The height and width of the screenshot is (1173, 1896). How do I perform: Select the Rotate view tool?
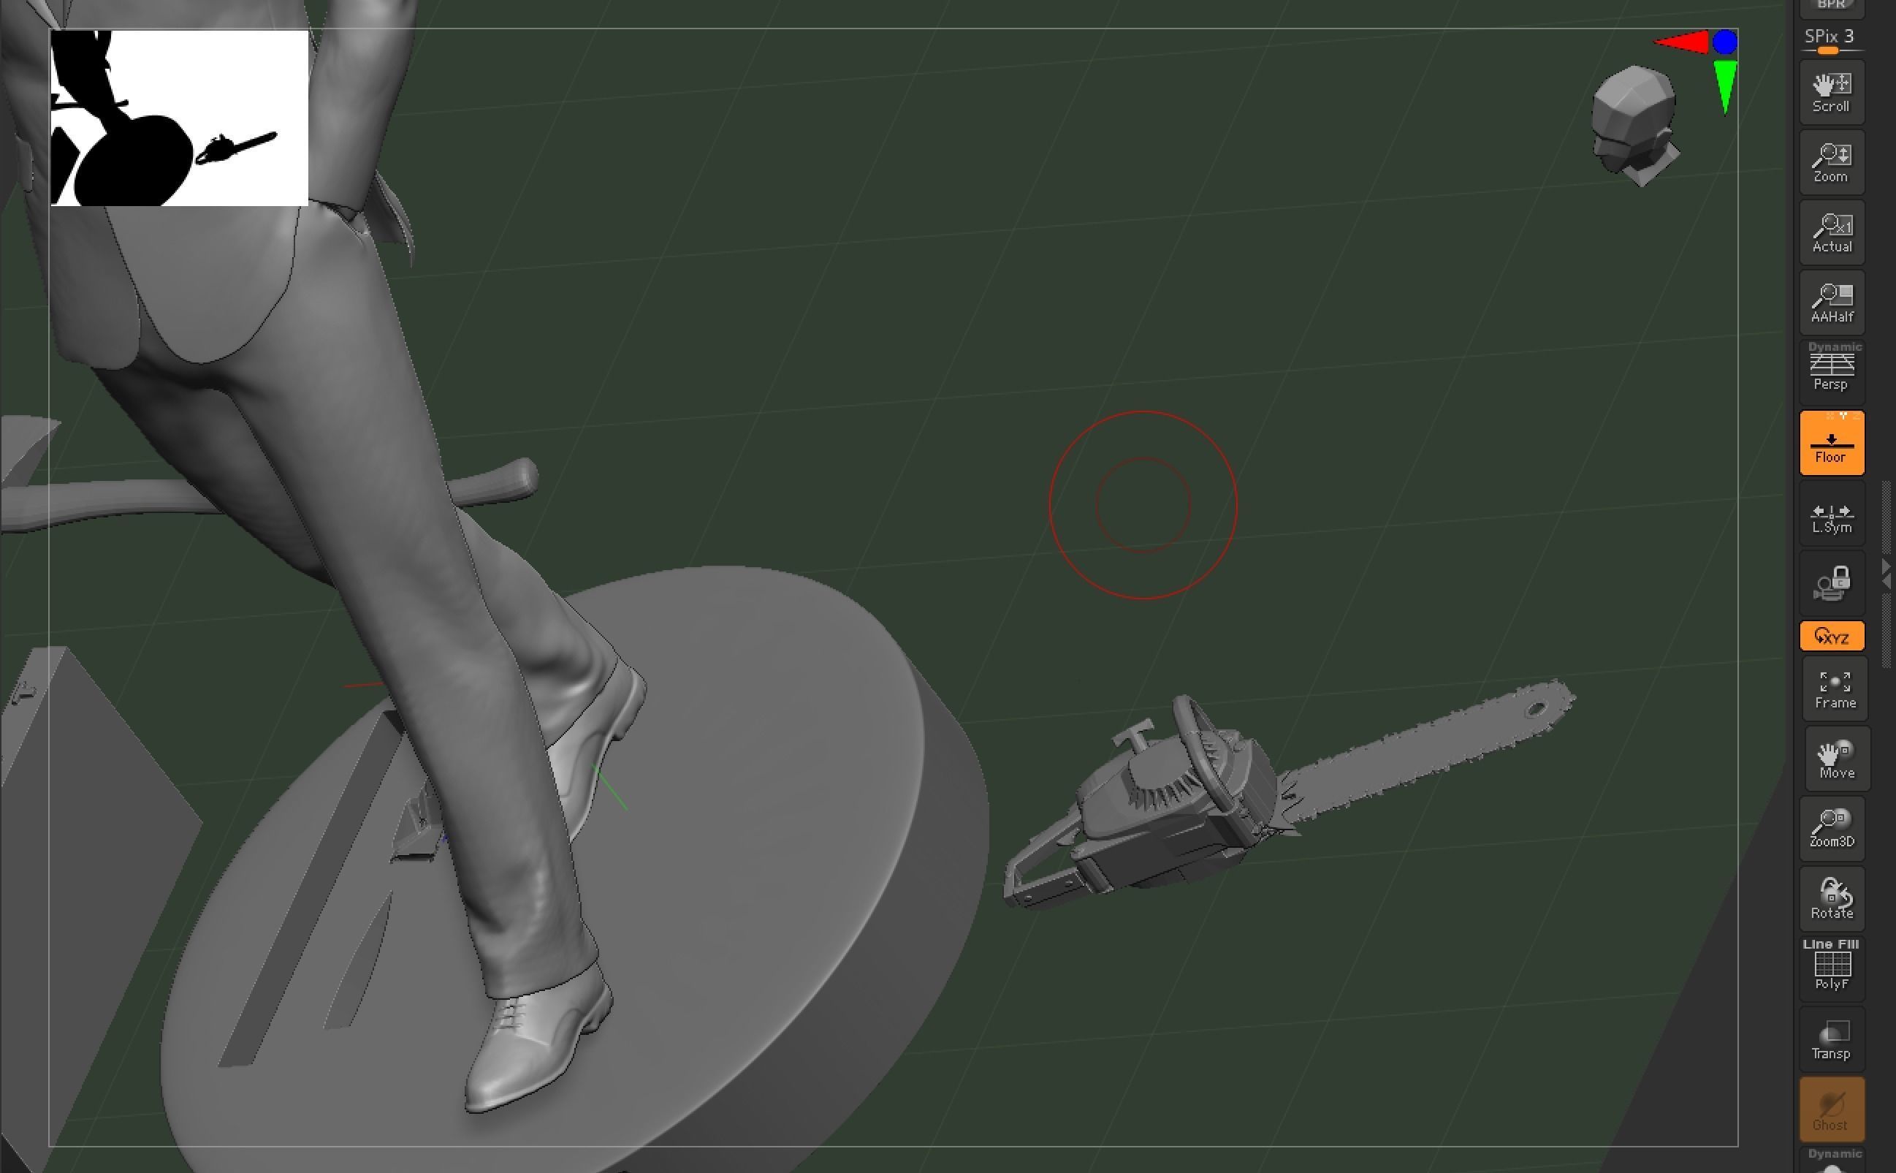tap(1832, 898)
